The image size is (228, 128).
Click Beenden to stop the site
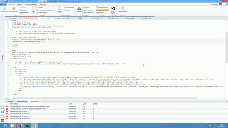[x=23, y=10]
